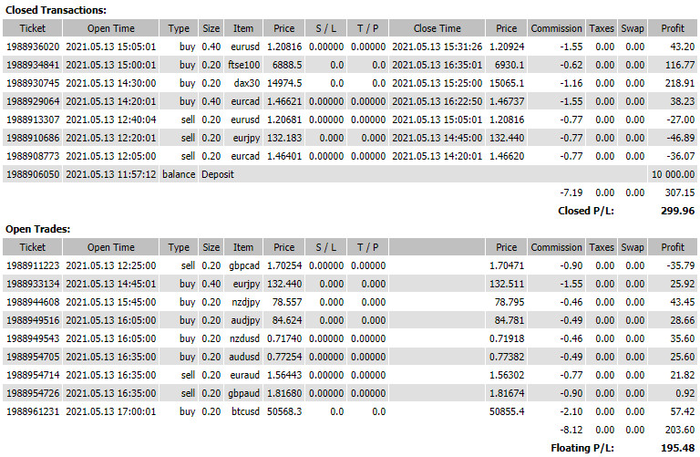Select the Deposit balance entry
700x457 pixels.
click(x=217, y=174)
